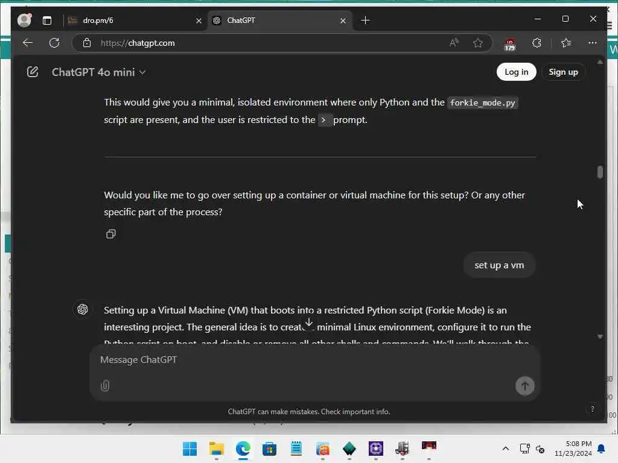The height and width of the screenshot is (463, 618).
Task: Open Notepad from the taskbar
Action: 296,449
